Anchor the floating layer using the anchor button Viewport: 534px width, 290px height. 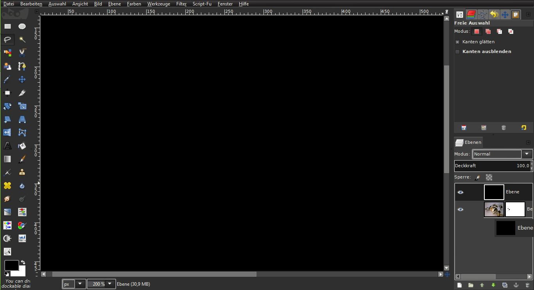(x=516, y=285)
